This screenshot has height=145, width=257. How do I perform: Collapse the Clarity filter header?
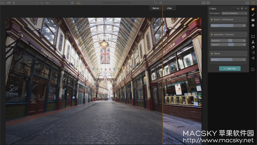pyautogui.click(x=228, y=54)
